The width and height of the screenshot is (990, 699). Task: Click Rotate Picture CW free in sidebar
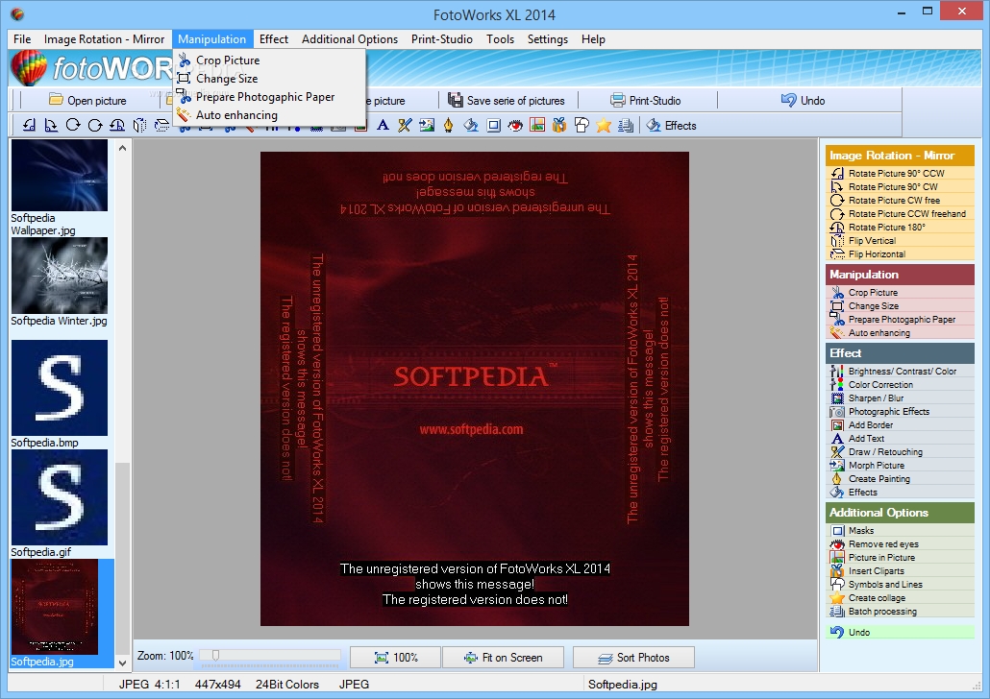pos(900,200)
